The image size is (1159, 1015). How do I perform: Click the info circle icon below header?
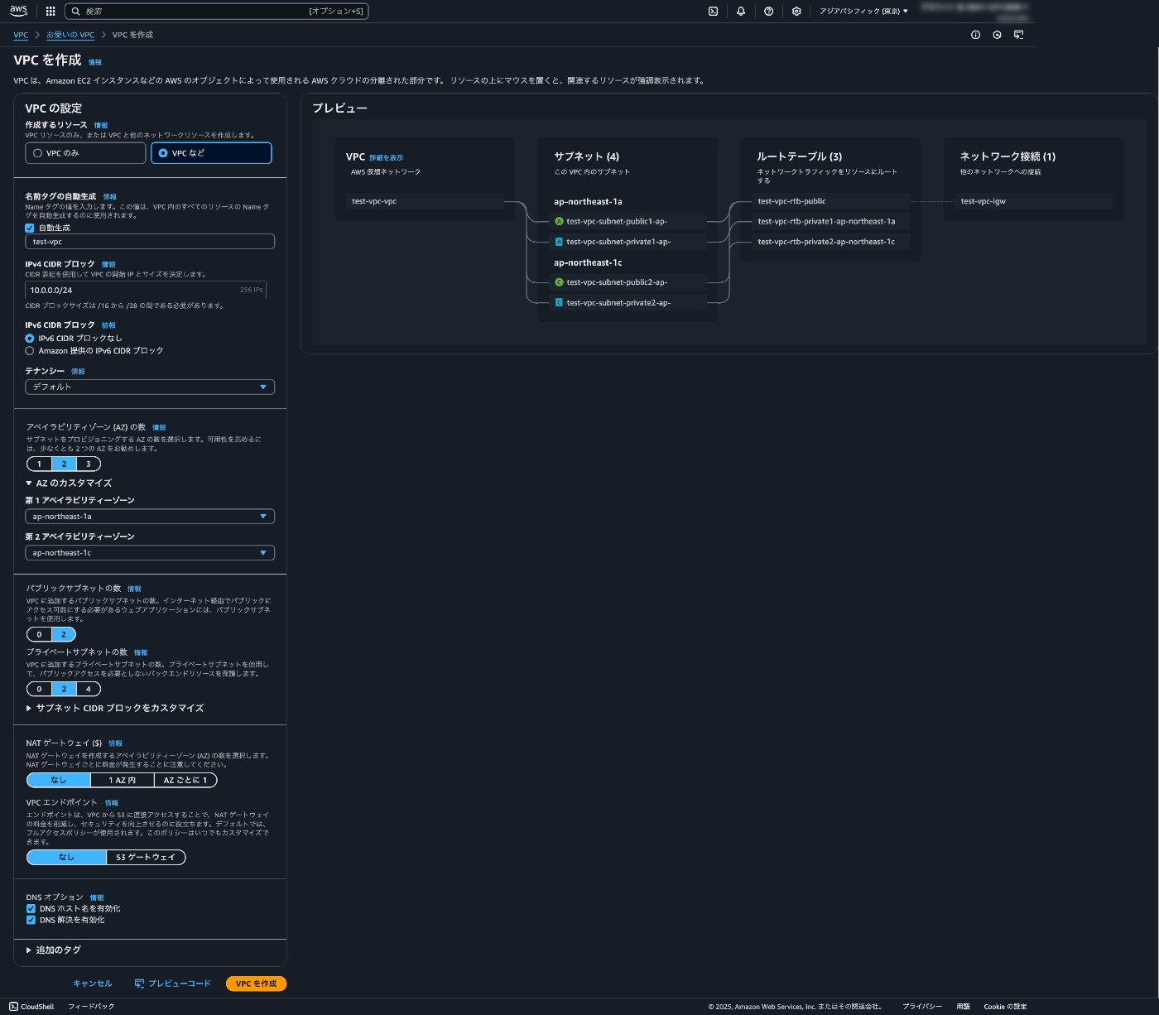[975, 35]
